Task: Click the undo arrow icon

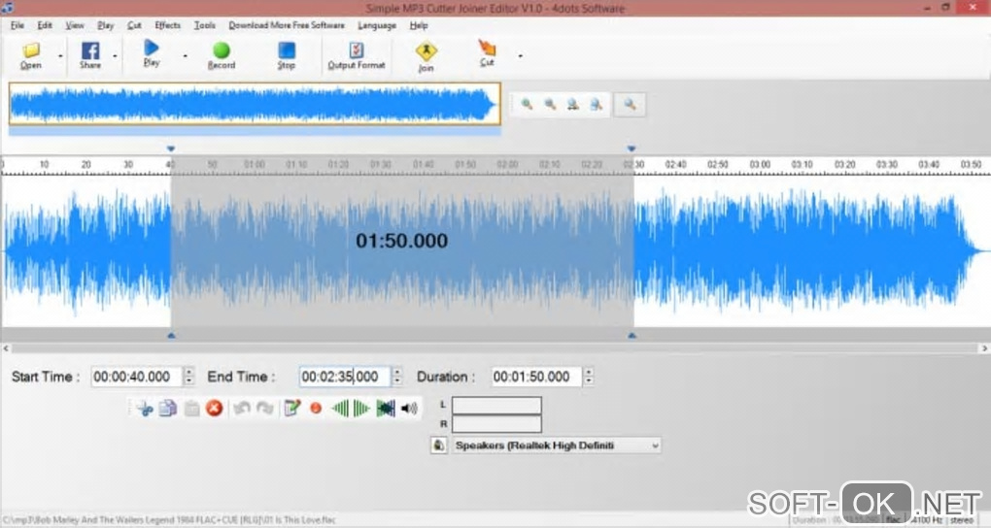Action: click(241, 409)
